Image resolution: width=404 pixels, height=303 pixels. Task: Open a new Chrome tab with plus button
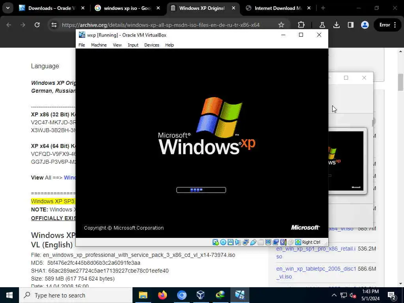[323, 8]
